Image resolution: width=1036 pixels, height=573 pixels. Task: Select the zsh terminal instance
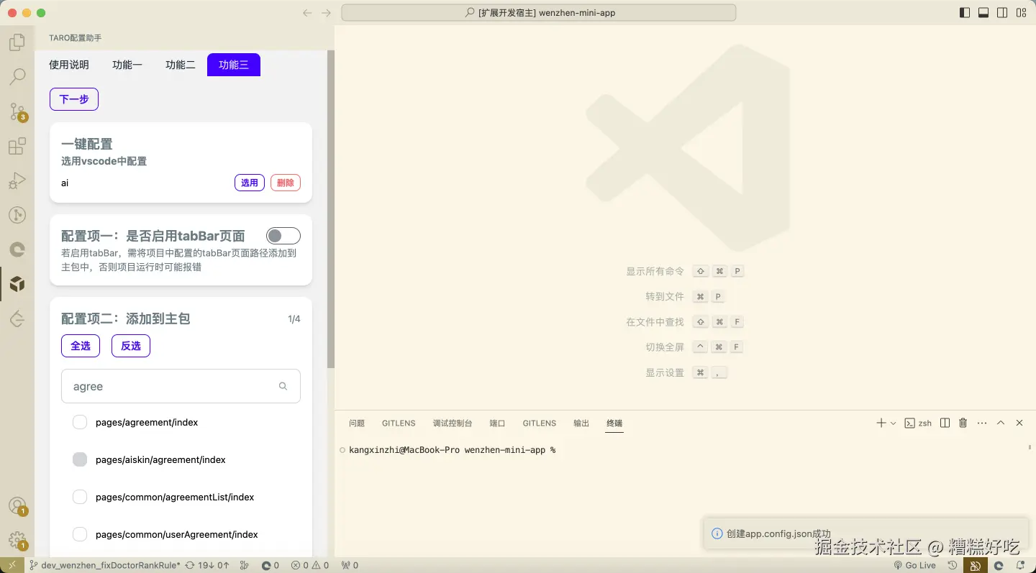pos(918,423)
